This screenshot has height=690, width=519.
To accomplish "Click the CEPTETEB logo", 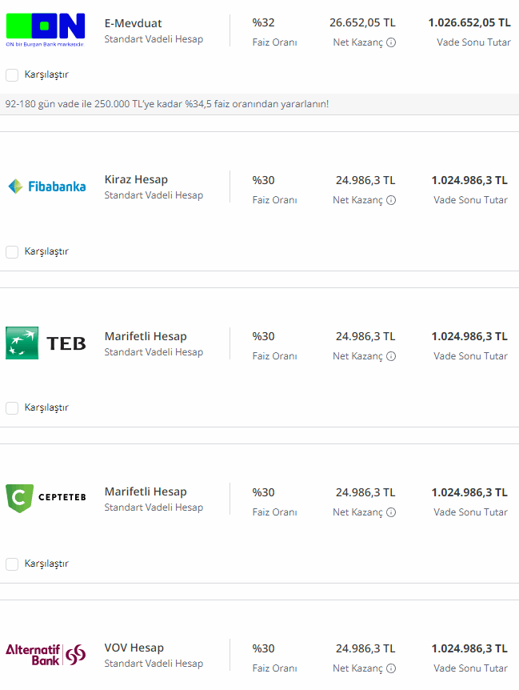I will tap(46, 498).
